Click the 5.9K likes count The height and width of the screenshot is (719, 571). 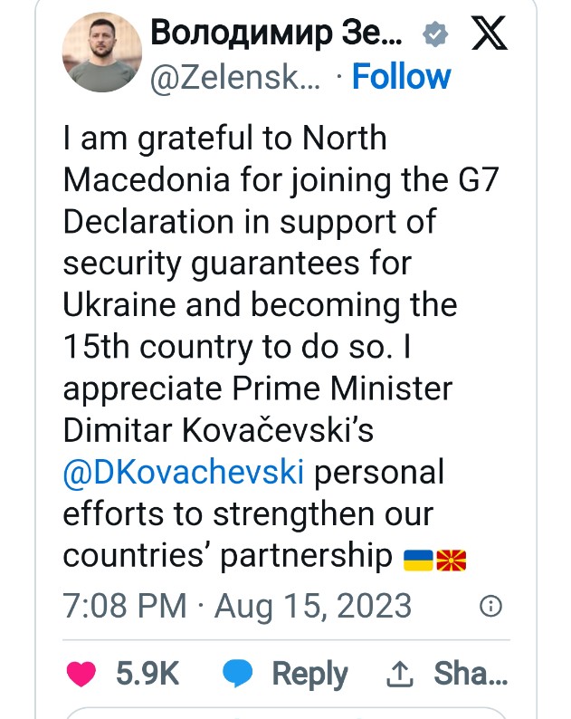coord(148,673)
